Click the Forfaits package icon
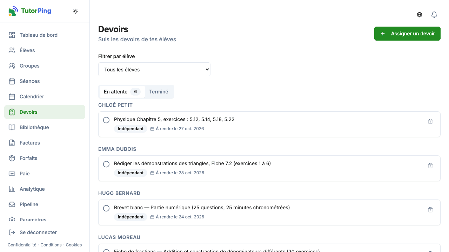This screenshot has height=252, width=449. [x=12, y=158]
